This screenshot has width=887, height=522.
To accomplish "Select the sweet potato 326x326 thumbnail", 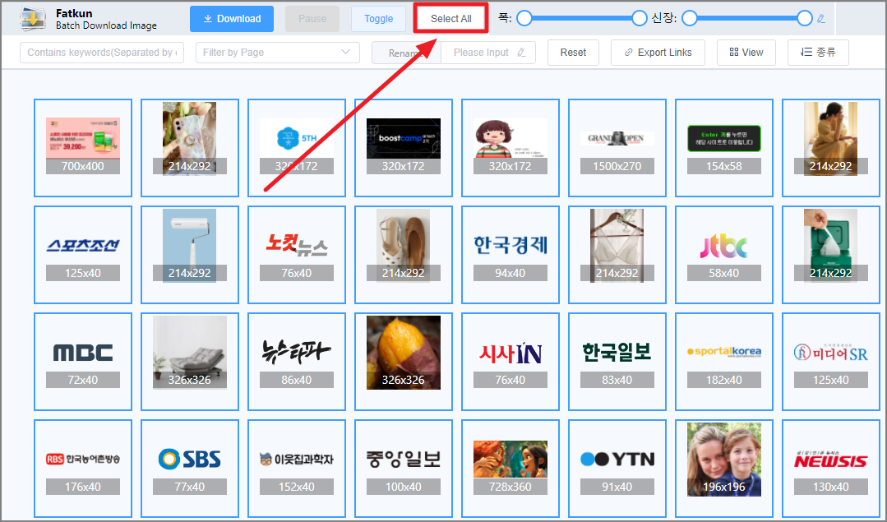I will click(x=404, y=362).
